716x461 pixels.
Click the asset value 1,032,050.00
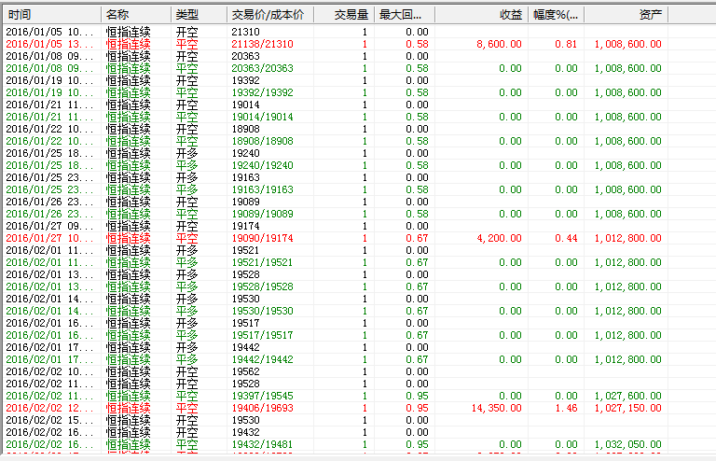(627, 444)
